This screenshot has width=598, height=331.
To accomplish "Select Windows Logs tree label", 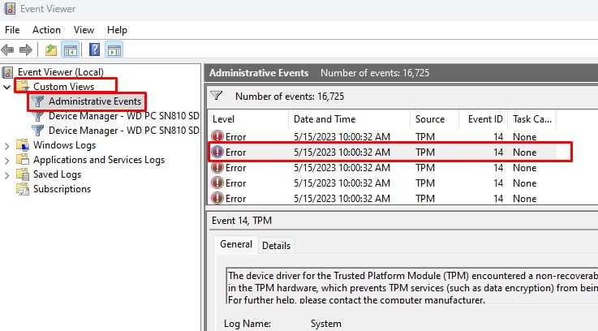I will click(x=64, y=145).
